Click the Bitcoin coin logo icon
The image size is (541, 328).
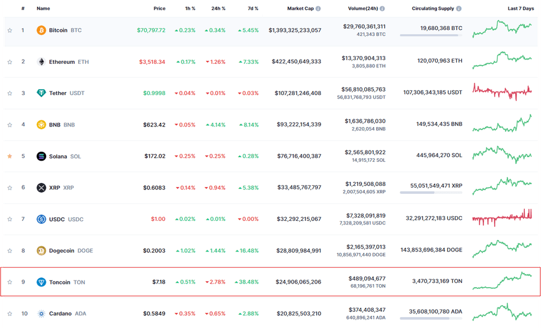click(x=41, y=30)
